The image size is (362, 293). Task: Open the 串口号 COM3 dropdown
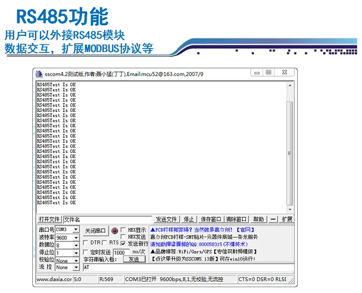(76, 230)
